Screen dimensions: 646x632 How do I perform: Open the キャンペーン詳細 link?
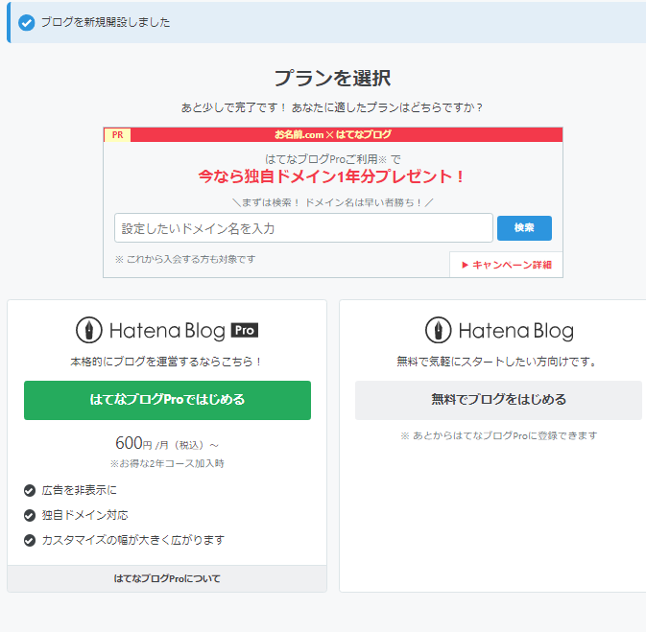click(x=506, y=265)
